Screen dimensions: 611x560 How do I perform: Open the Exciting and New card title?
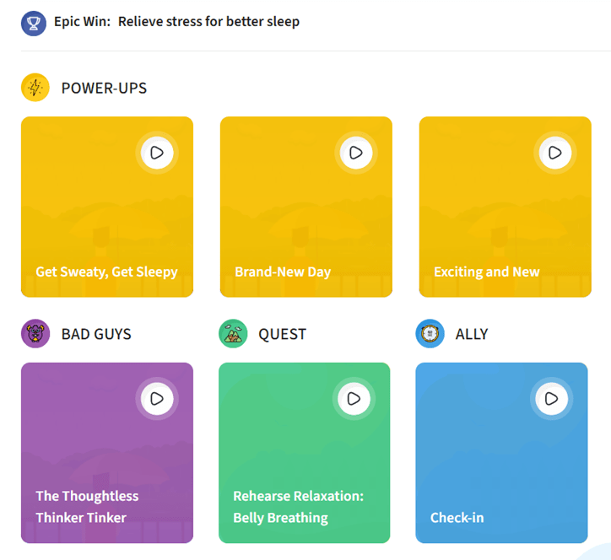coord(486,272)
